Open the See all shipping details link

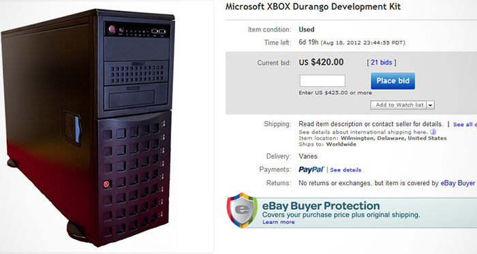[x=465, y=125]
